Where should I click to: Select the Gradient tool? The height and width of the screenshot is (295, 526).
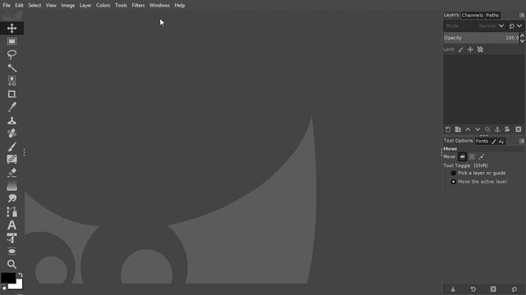click(12, 186)
